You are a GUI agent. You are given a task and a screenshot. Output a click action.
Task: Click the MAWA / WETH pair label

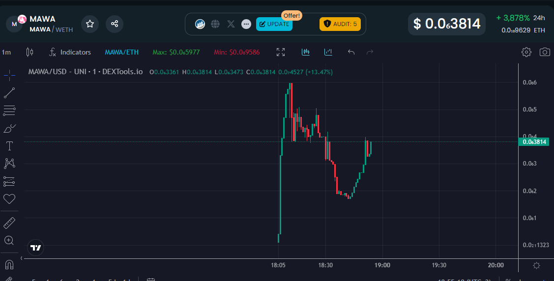(51, 29)
